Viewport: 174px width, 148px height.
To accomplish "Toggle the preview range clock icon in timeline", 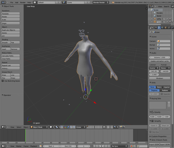I will (x=41, y=146).
